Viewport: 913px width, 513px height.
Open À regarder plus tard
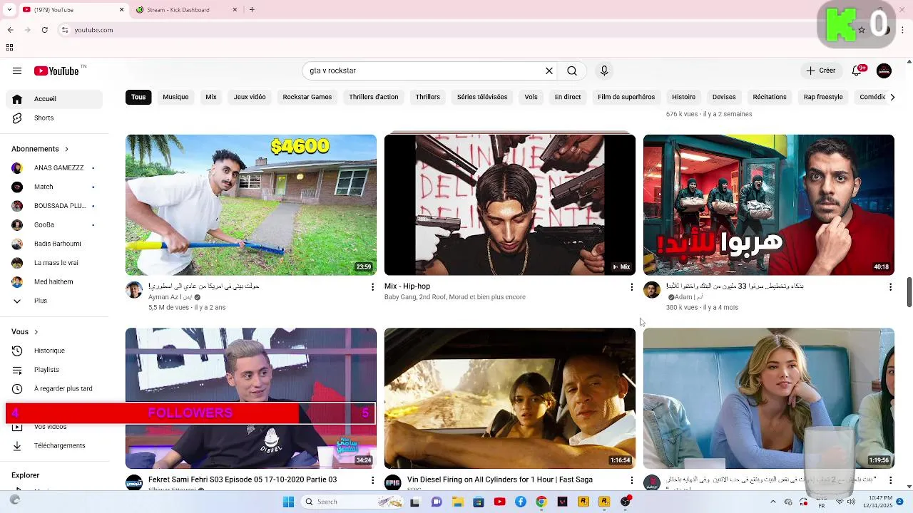54,388
